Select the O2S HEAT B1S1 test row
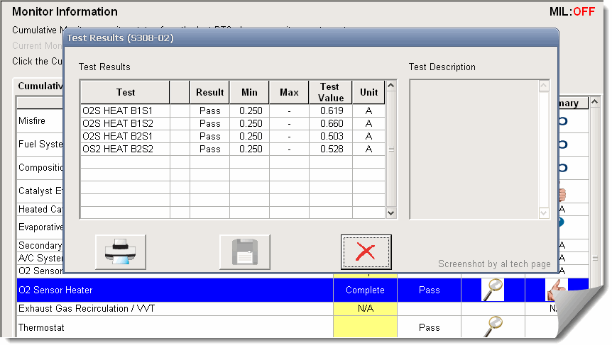The image size is (612, 345). 126,111
